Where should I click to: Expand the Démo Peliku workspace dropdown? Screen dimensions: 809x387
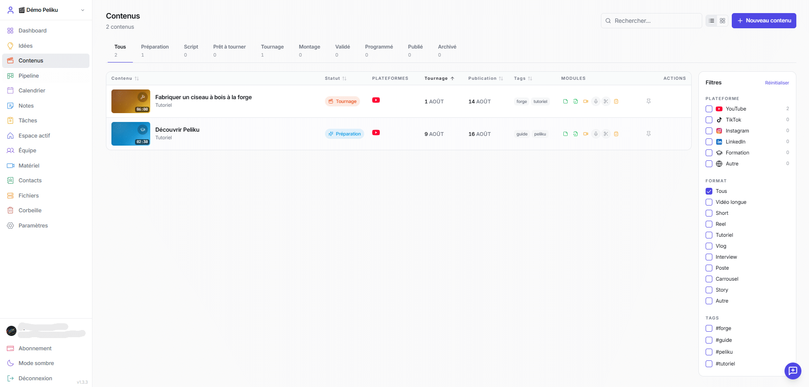point(46,10)
